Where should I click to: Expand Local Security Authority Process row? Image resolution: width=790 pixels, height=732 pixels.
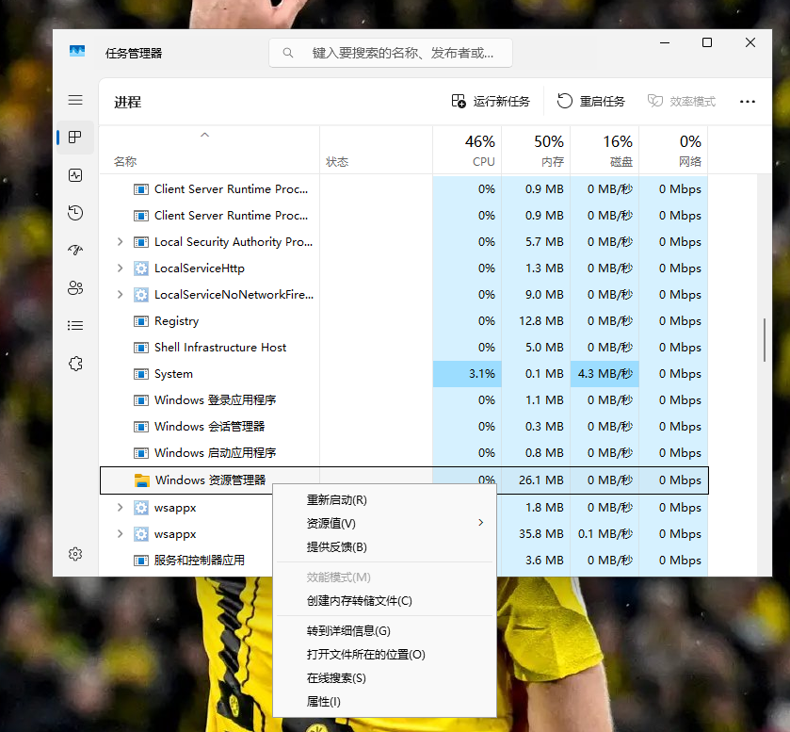click(x=120, y=242)
